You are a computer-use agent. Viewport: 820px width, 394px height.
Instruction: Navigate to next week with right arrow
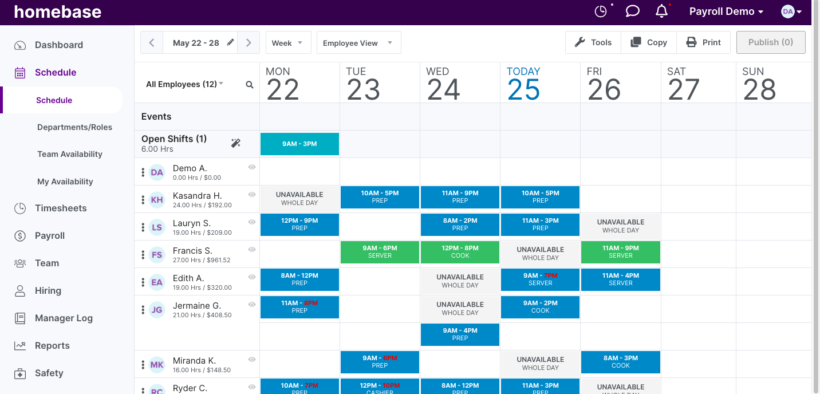coord(249,42)
